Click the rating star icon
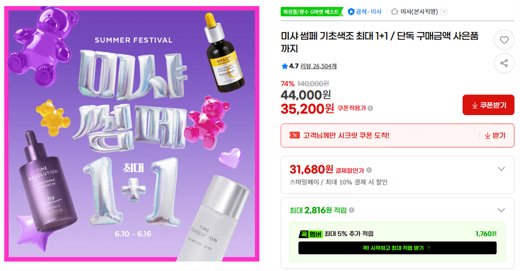Screen dimensions: 520x271 [284, 66]
